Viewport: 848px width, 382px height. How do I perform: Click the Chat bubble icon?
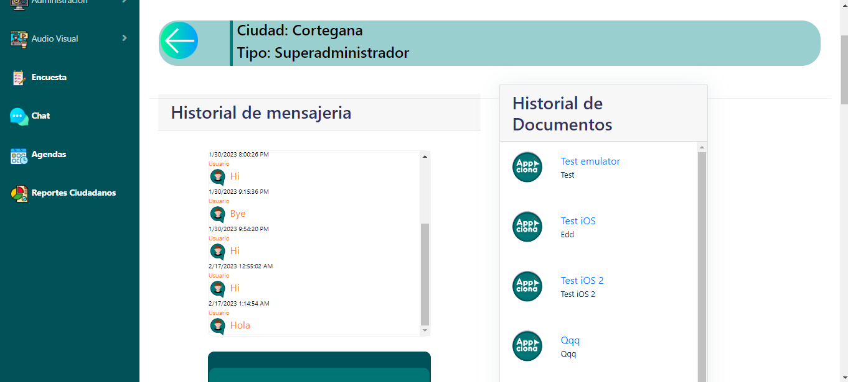click(x=19, y=116)
